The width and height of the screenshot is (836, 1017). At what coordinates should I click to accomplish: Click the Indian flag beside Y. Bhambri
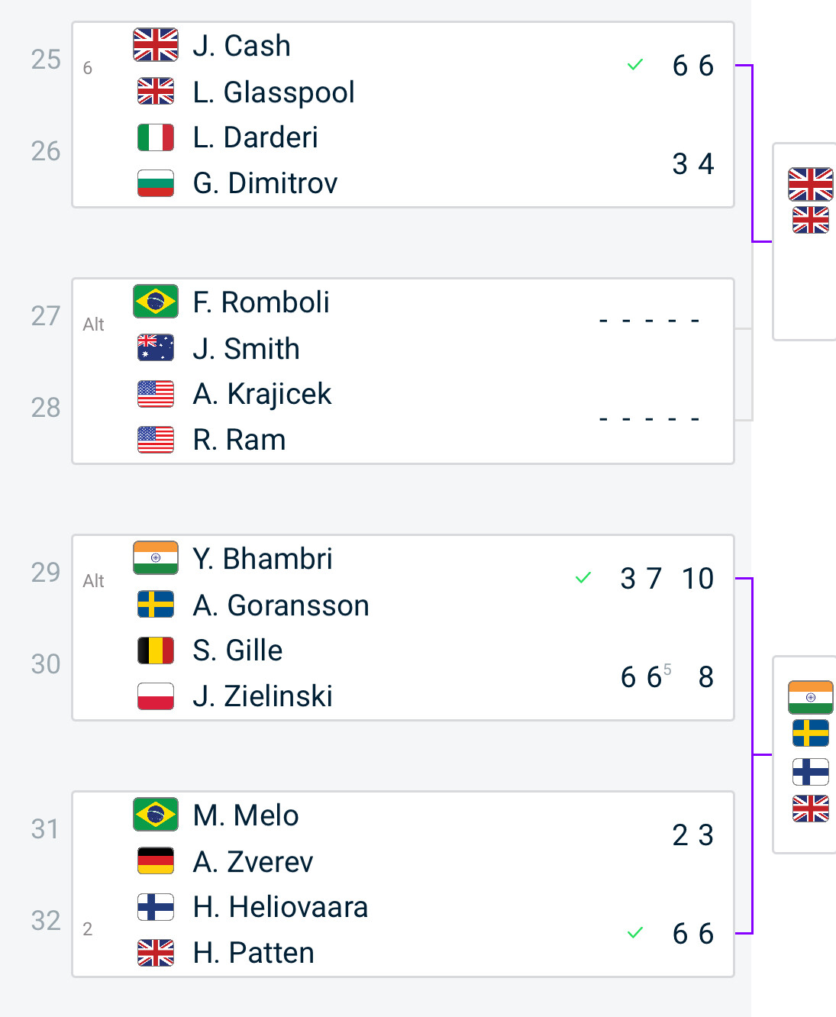[156, 558]
